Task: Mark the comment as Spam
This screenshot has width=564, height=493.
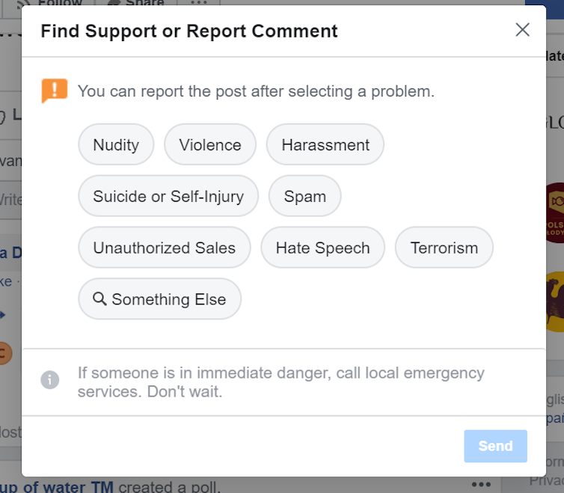Action: coord(305,196)
